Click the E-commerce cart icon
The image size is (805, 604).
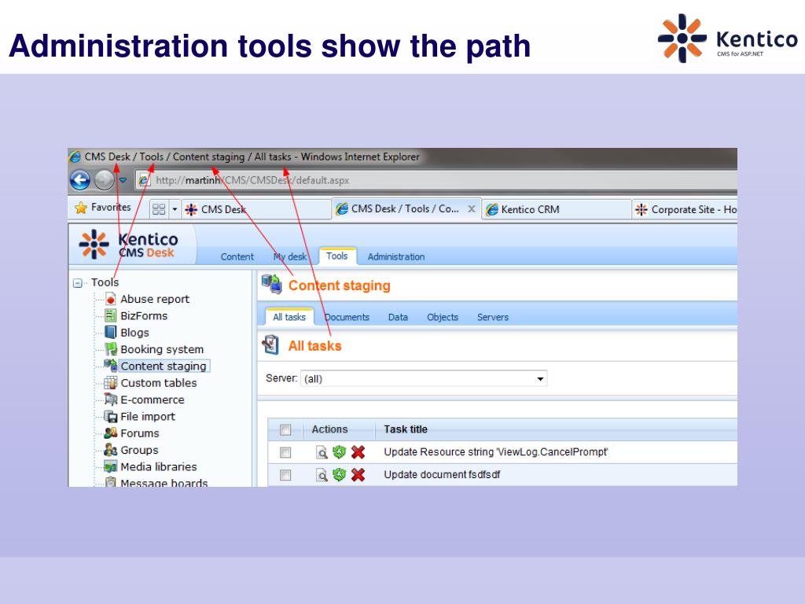110,399
